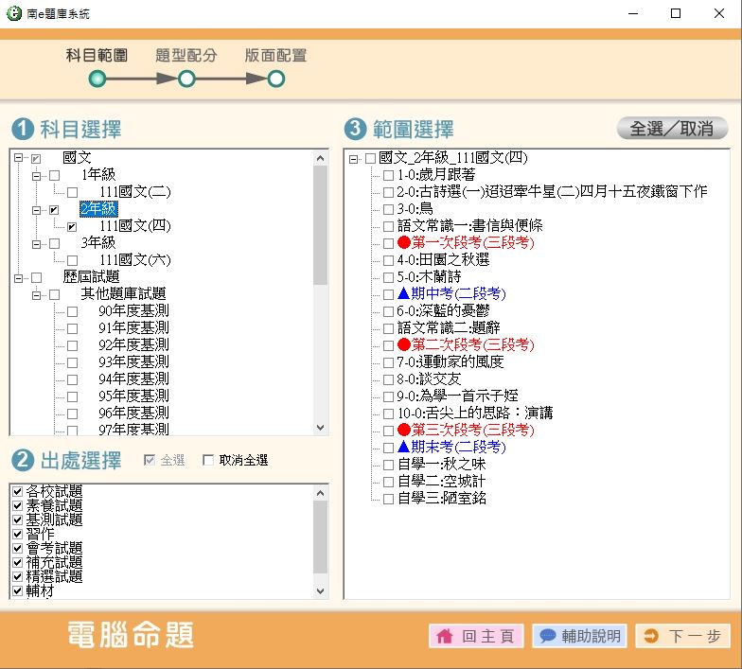
Task: Click the red circle icon of 第一次段考
Action: point(403,242)
